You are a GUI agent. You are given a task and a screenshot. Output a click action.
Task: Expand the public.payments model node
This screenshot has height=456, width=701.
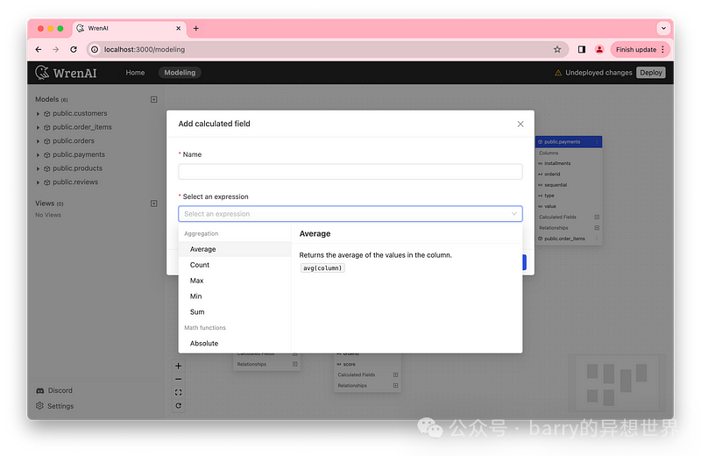tap(38, 155)
